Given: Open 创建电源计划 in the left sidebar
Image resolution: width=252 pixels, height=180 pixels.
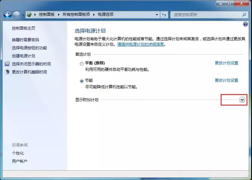Looking at the screenshot, I should [23, 56].
